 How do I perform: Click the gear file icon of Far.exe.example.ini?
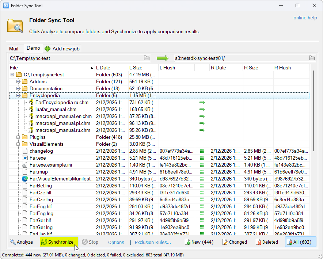pyautogui.click(x=24, y=165)
